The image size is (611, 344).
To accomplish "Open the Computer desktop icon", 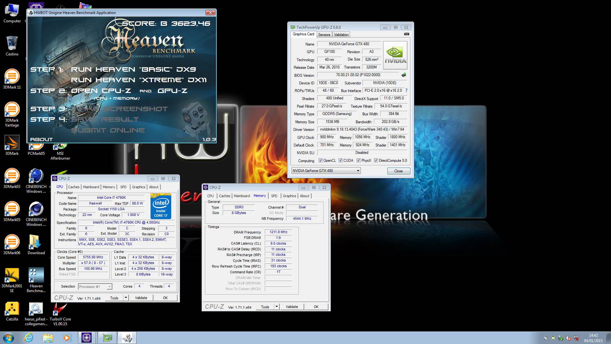I will pyautogui.click(x=12, y=14).
